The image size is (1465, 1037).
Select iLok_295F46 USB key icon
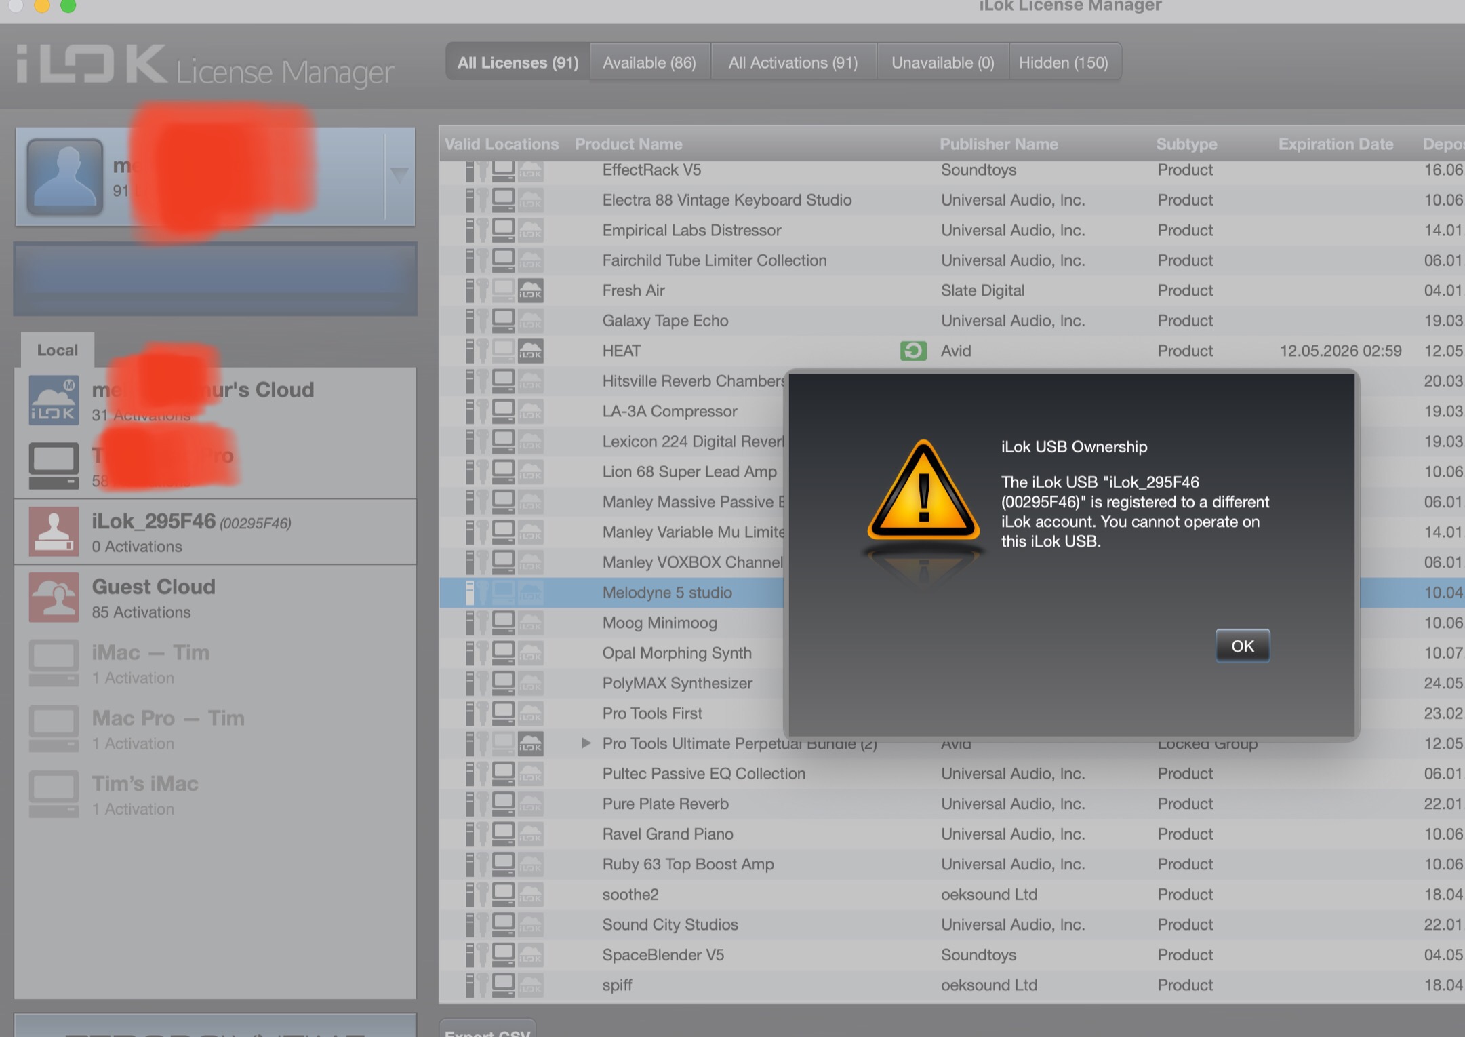pyautogui.click(x=54, y=532)
